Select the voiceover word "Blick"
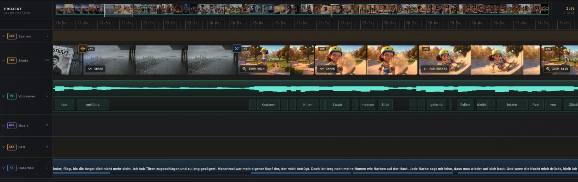The height and width of the screenshot is (182, 578). coord(385,105)
